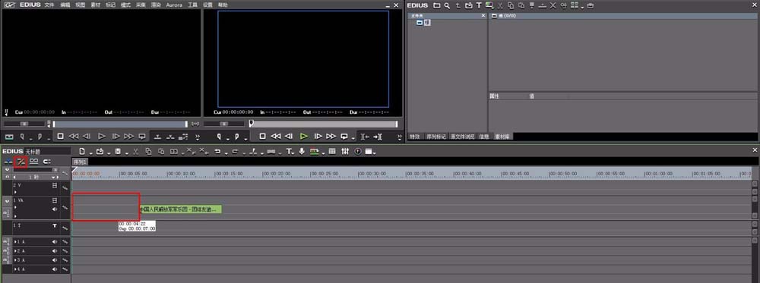Image resolution: width=760 pixels, height=283 pixels.
Task: Expand the 3 A audio track
Action: [x=15, y=259]
